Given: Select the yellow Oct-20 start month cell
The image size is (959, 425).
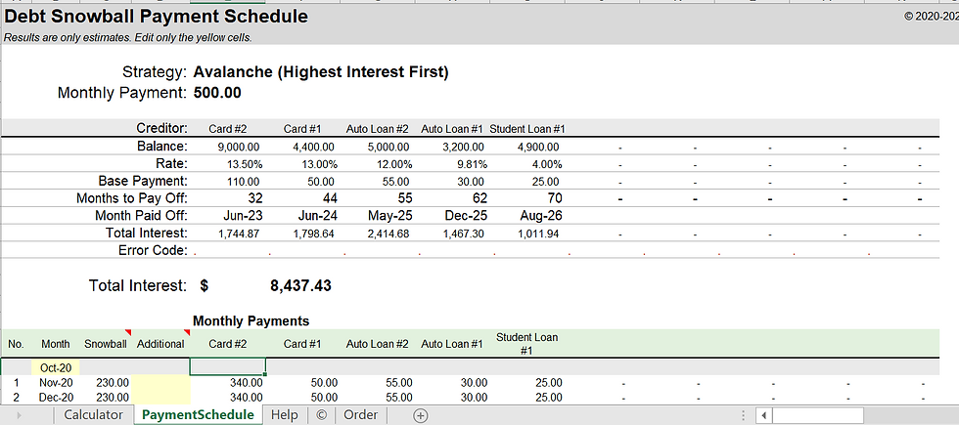Looking at the screenshot, I should (x=56, y=367).
